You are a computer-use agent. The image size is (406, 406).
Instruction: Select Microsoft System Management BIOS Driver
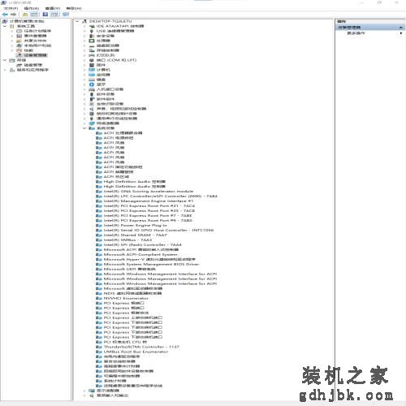pyautogui.click(x=151, y=264)
